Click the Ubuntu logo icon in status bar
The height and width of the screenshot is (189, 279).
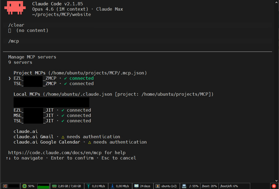click(5, 186)
